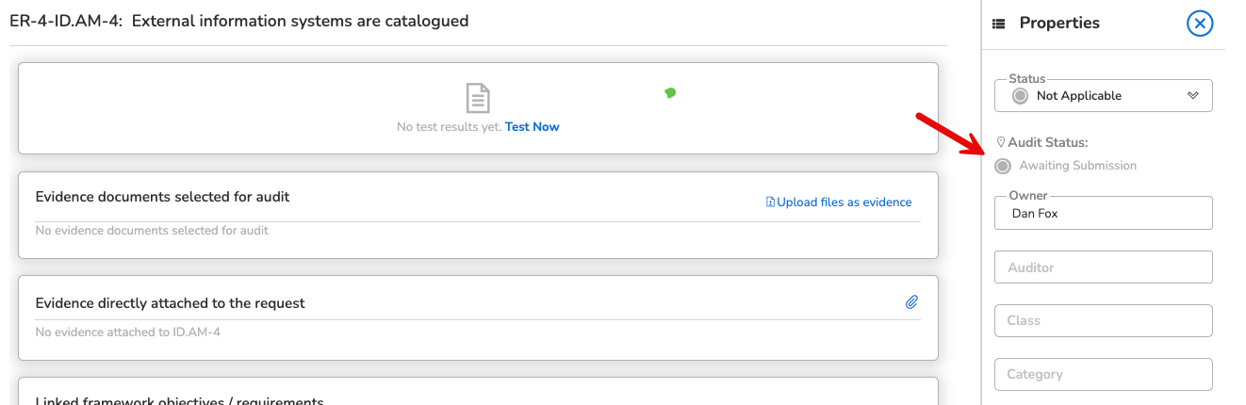Click the Audit Status pin icon

[1001, 143]
